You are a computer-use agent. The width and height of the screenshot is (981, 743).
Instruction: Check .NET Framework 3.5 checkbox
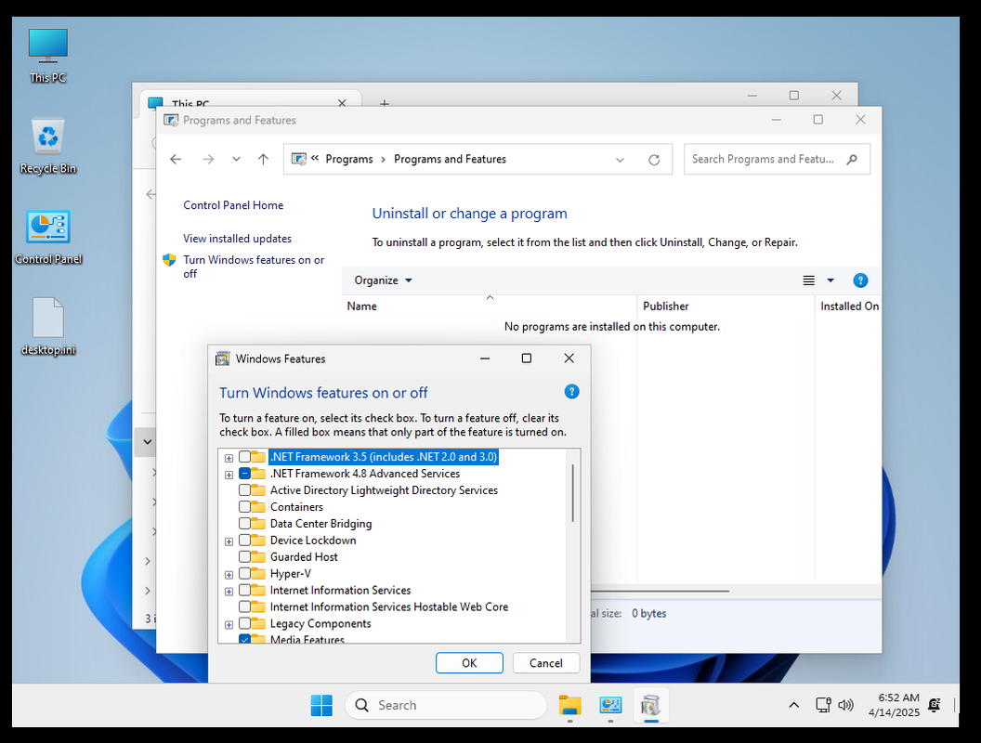[x=244, y=457]
